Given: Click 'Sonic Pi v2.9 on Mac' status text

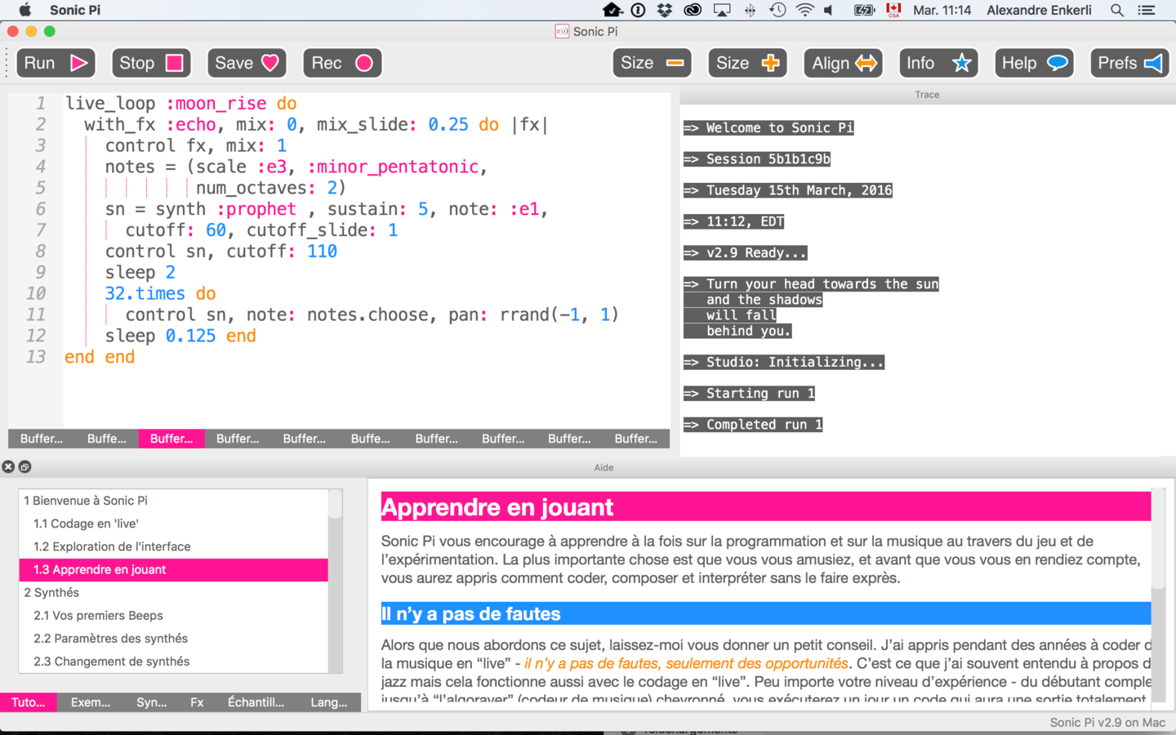Looking at the screenshot, I should (1107, 723).
